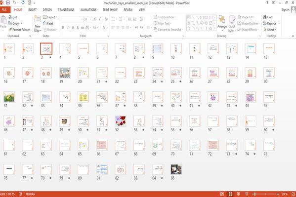
Task: Open the font size dropdown
Action: (91, 19)
